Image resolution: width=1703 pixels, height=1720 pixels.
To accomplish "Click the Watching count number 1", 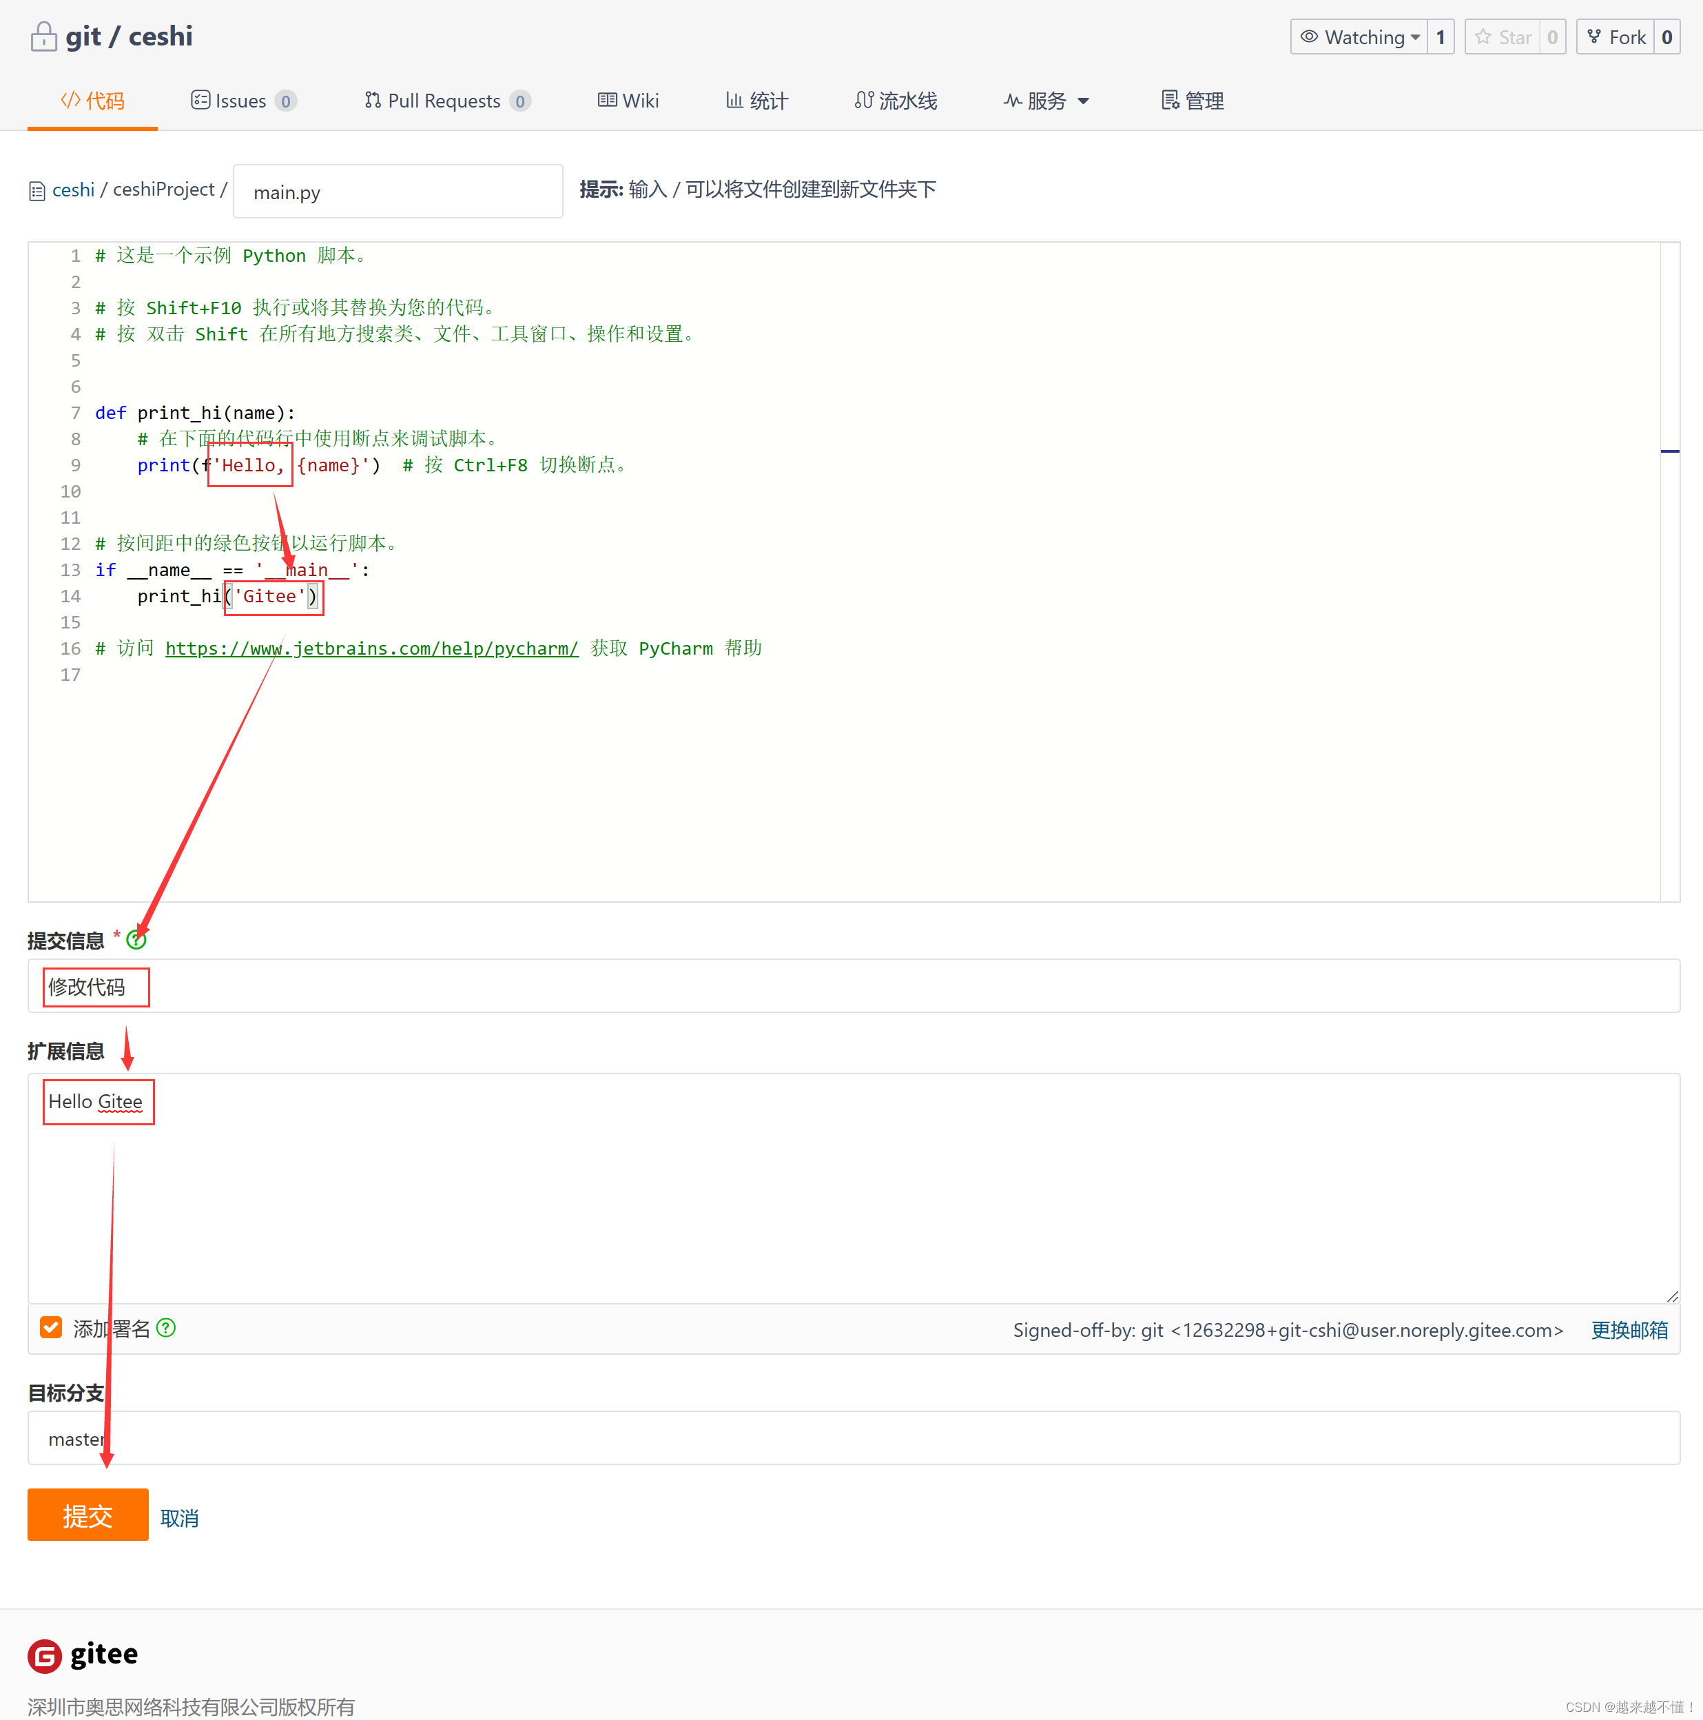I will [1441, 37].
